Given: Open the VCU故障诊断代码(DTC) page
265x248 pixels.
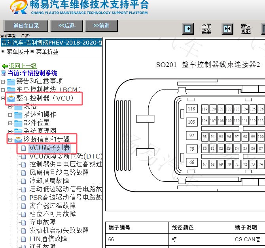Looking at the screenshot, I should [66, 156].
